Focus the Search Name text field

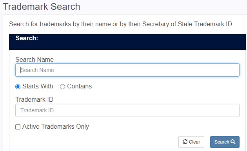coord(127,70)
